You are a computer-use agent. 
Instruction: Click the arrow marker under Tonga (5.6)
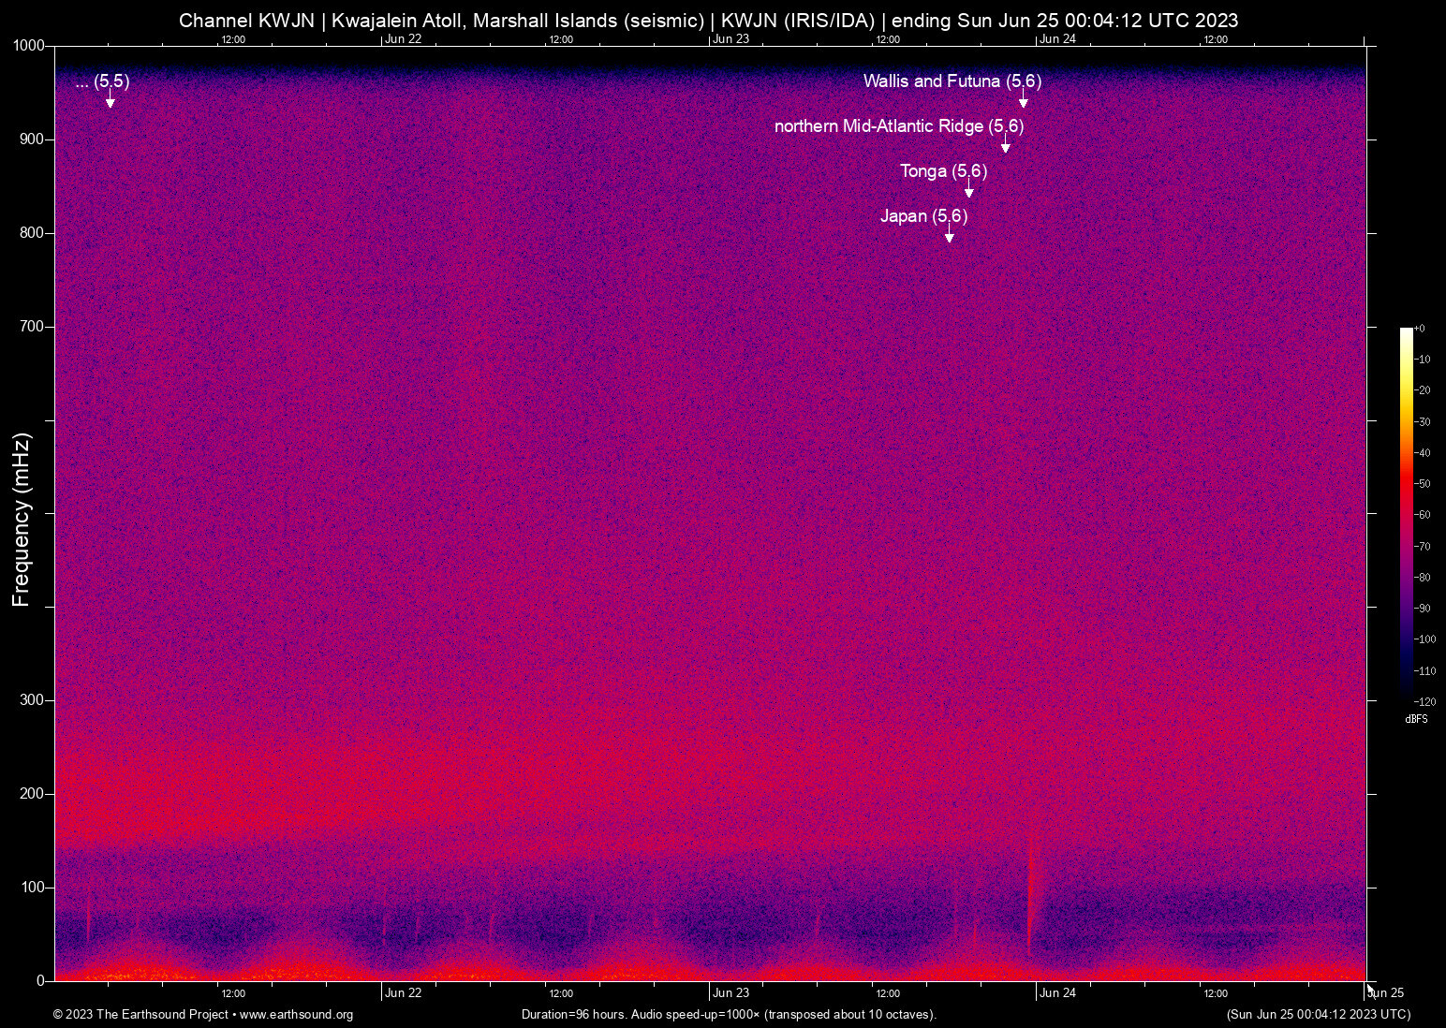[x=969, y=191]
